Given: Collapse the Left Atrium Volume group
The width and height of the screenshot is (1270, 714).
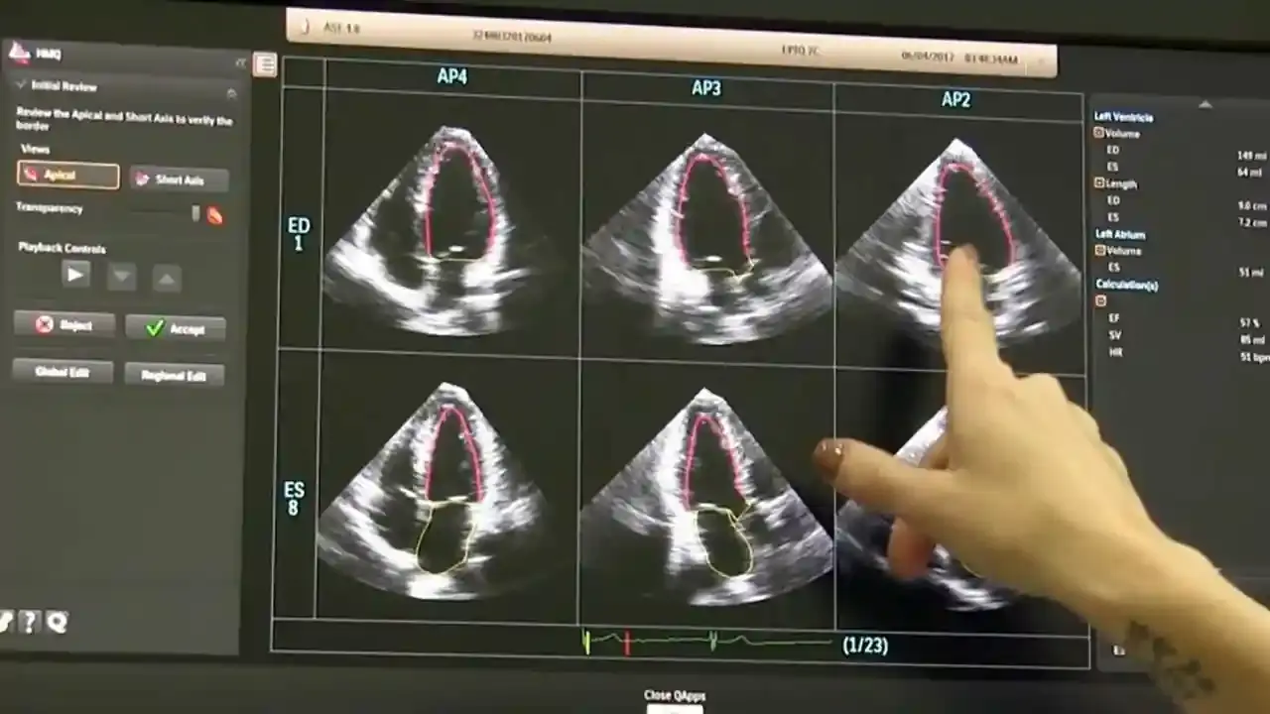Looking at the screenshot, I should tap(1099, 251).
